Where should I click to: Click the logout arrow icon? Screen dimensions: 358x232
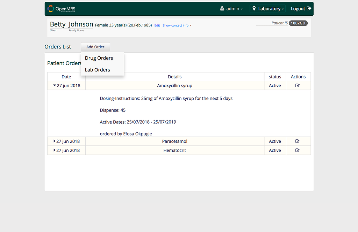coord(309,8)
